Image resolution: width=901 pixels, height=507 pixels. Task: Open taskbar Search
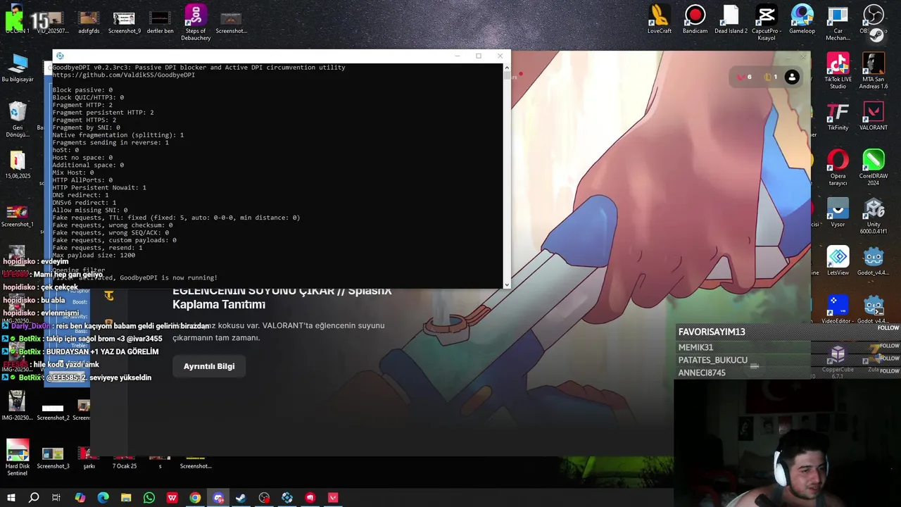pyautogui.click(x=34, y=498)
